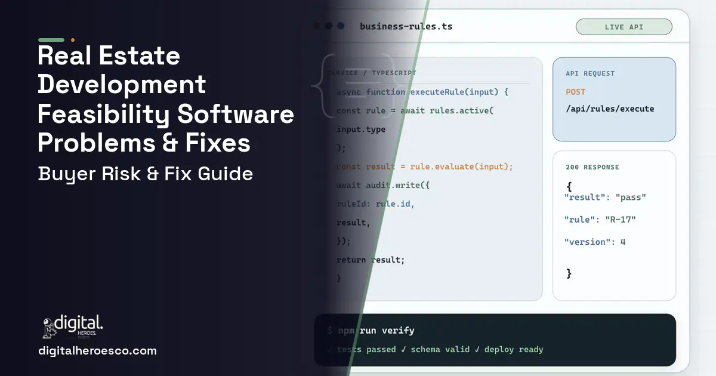Viewport: 716px width, 376px height.
Task: Click the 200 RESPONSE heading
Action: [x=592, y=167]
